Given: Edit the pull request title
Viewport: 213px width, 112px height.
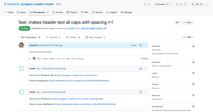Looking at the screenshot, I should 177,22.
